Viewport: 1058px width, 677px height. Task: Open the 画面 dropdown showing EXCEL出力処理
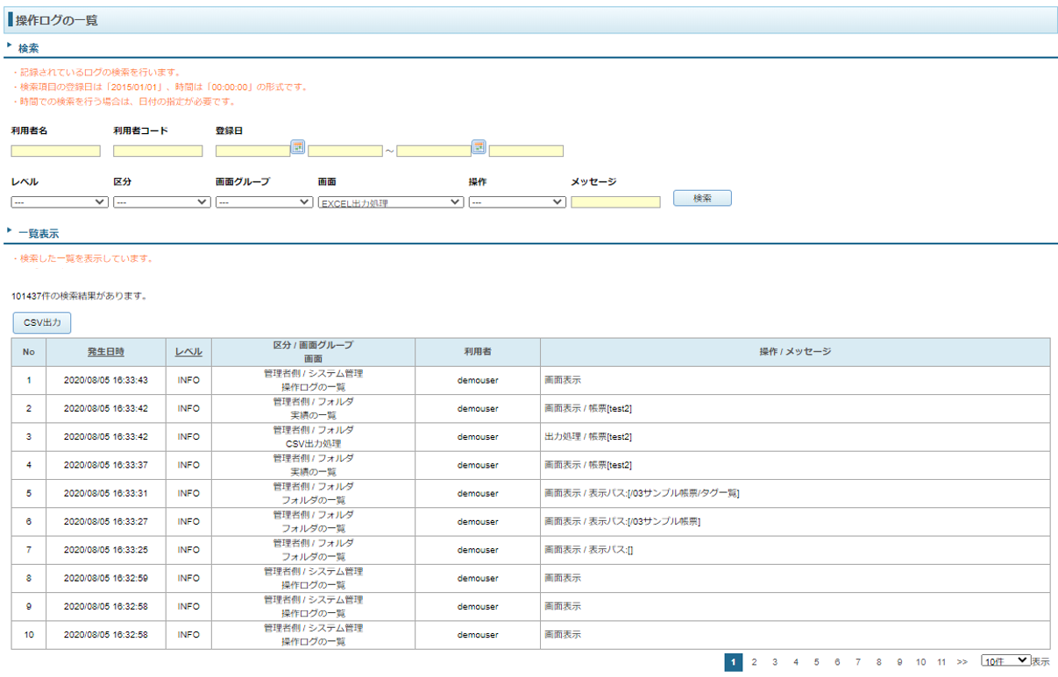point(390,202)
